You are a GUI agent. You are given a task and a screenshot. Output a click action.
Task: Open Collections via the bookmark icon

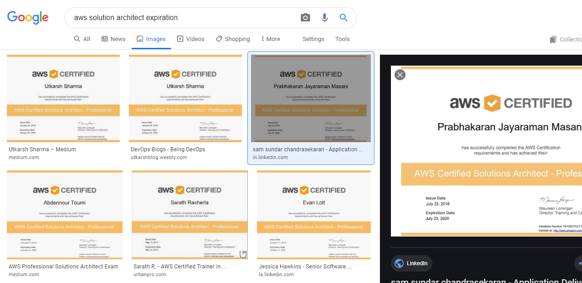click(x=553, y=39)
